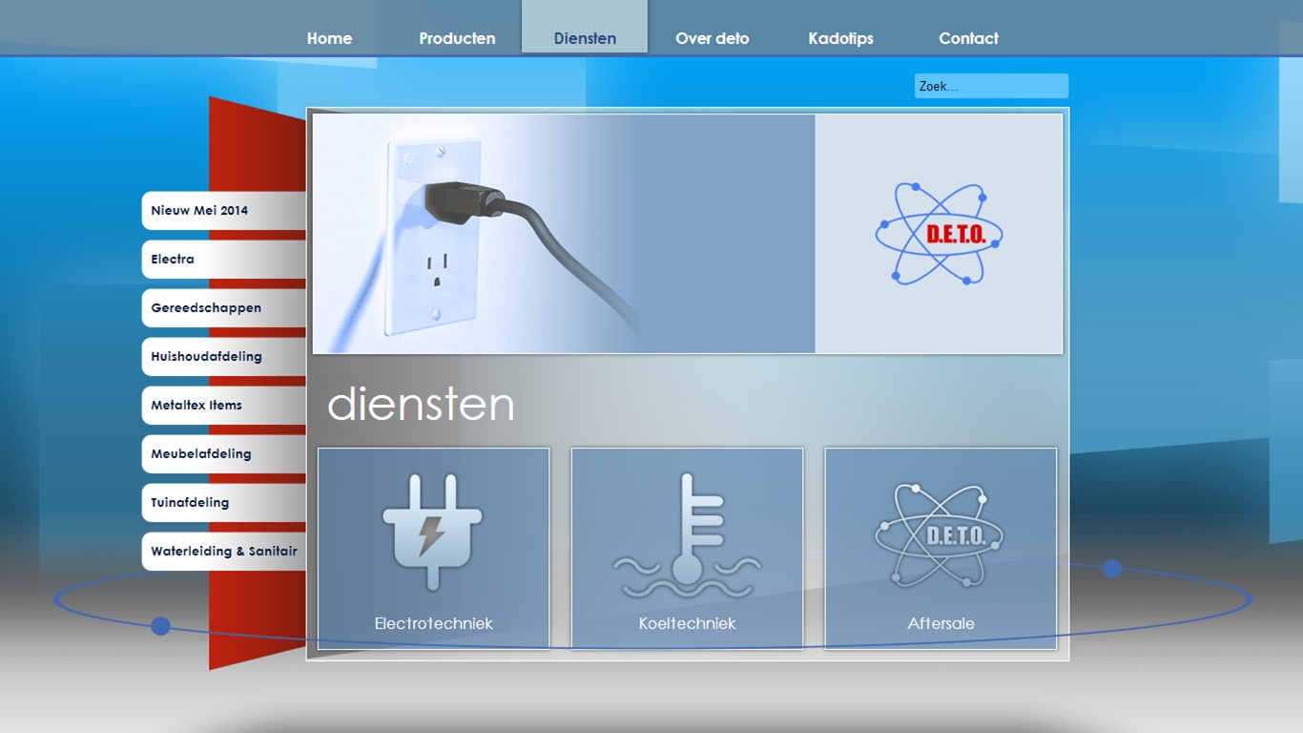Click the thermometer cooling icon

[687, 534]
